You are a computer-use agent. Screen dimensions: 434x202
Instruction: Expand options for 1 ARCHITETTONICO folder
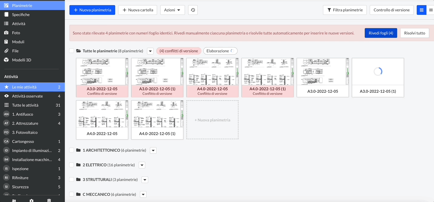point(153,150)
